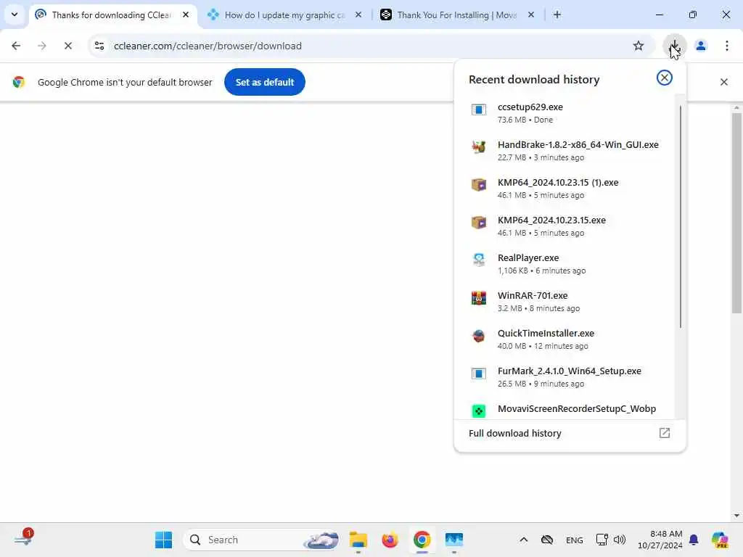Show hidden system tray icons
The height and width of the screenshot is (557, 743).
524,540
